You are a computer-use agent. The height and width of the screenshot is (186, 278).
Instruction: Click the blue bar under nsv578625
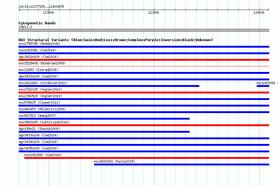144,106
